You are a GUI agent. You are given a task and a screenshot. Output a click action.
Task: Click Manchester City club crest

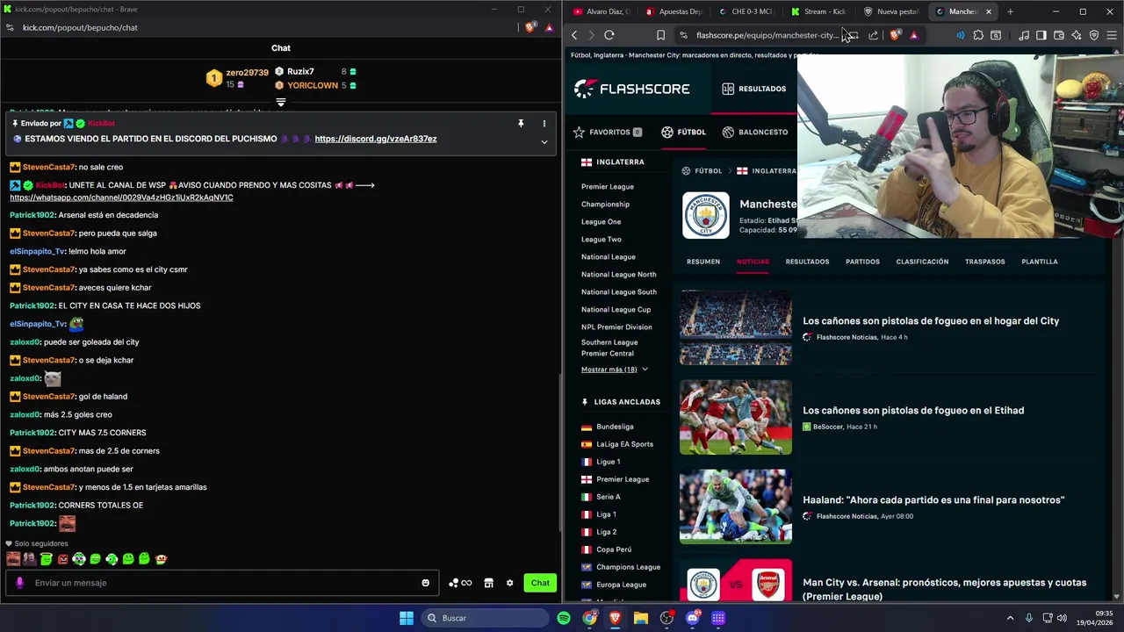pyautogui.click(x=706, y=215)
